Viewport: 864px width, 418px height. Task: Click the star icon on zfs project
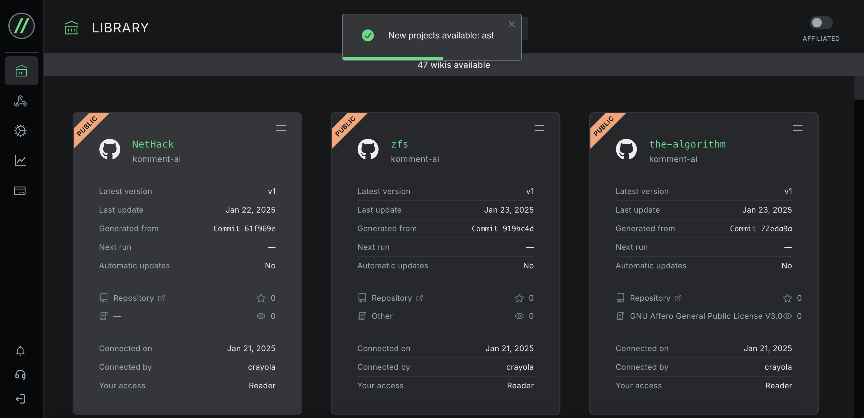point(518,298)
